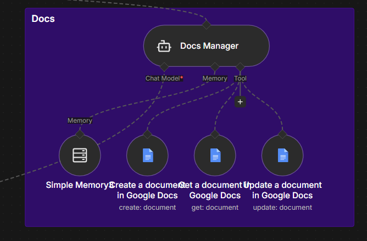Viewport: 367px width, 241px height.
Task: Click the 'Memory' label under Docs Manager
Action: click(215, 78)
